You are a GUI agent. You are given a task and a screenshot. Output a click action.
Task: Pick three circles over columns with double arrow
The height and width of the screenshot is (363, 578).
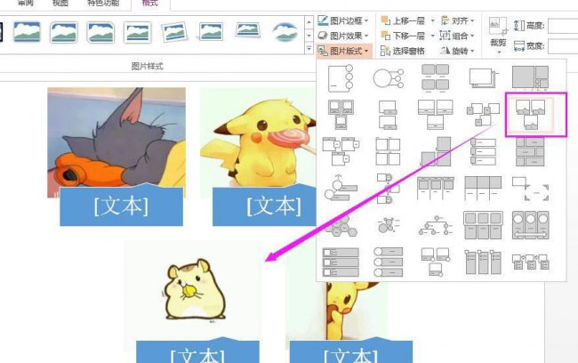(531, 225)
